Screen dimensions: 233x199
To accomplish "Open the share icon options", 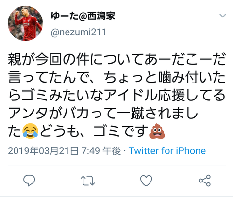I will (x=205, y=181).
